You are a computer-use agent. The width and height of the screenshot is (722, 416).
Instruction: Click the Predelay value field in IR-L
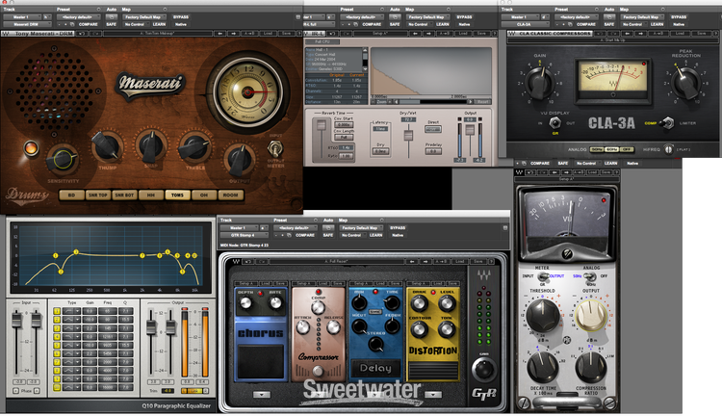(x=433, y=151)
